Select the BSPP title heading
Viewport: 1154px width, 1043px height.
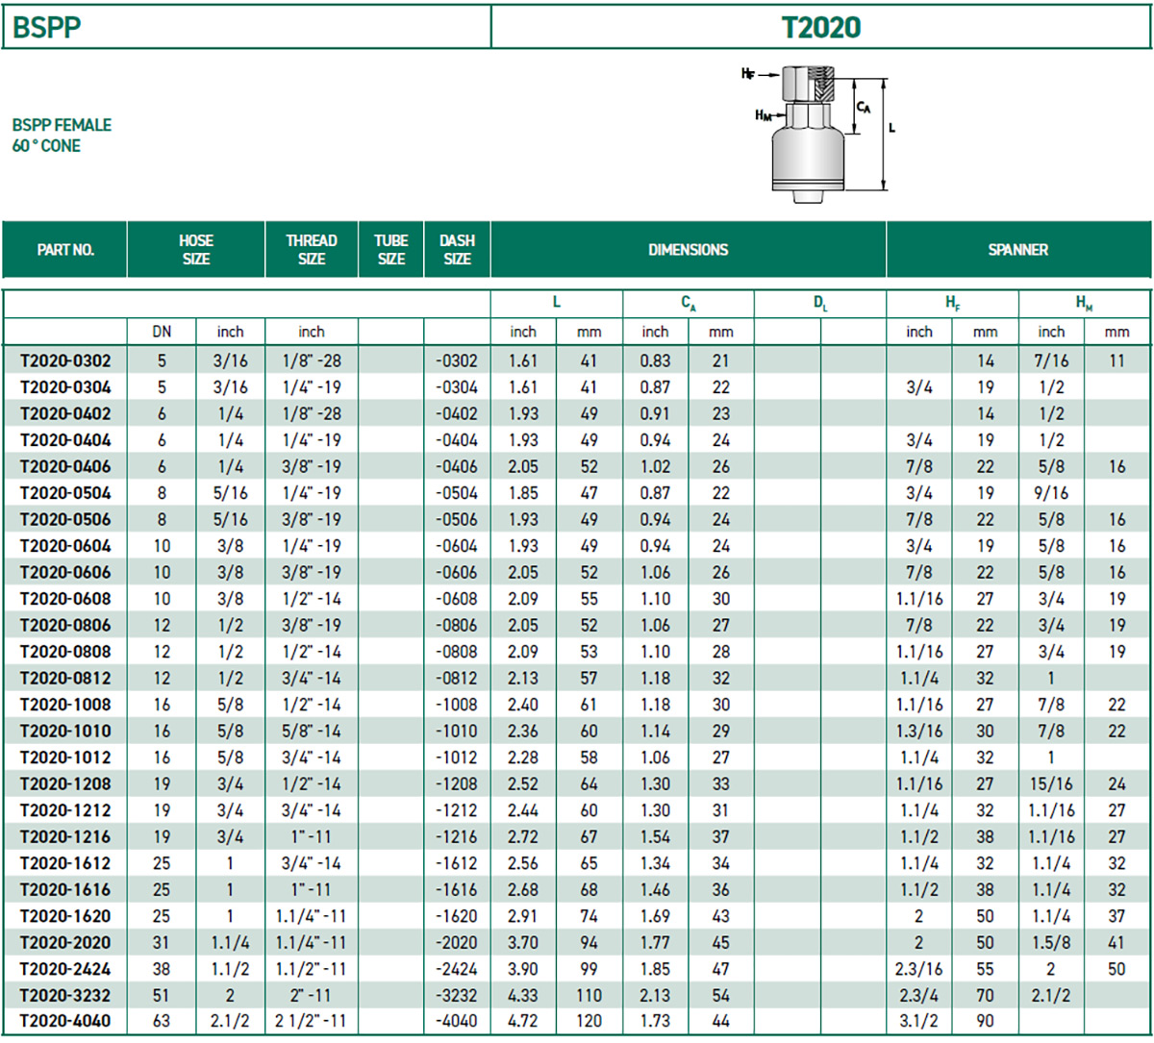(47, 27)
